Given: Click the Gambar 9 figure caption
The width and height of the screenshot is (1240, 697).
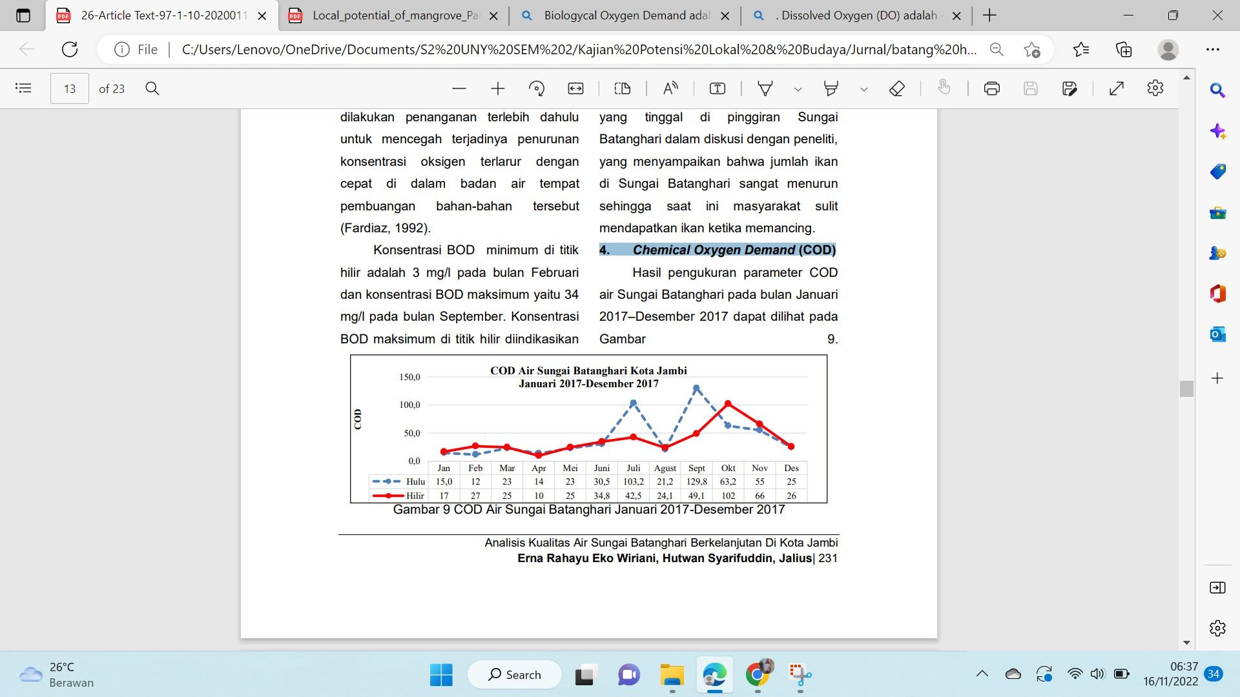Looking at the screenshot, I should [589, 509].
